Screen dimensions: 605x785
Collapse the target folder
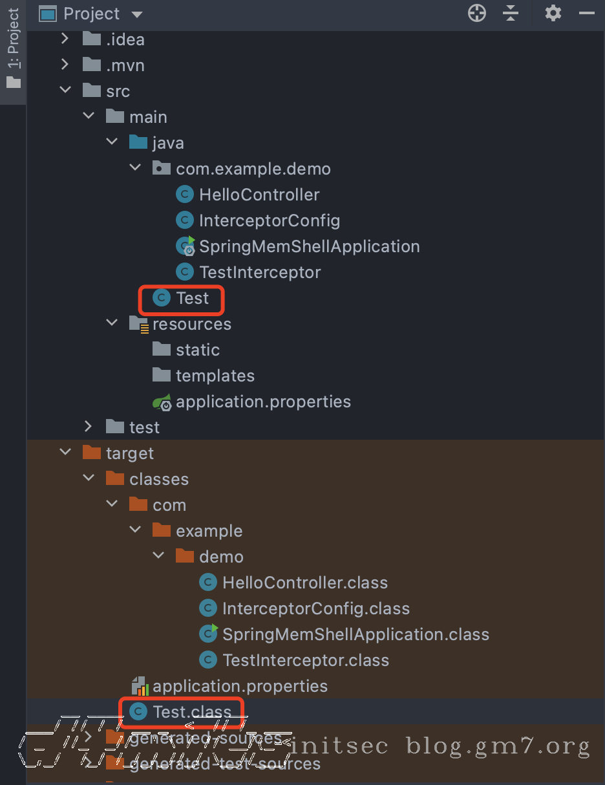[65, 453]
